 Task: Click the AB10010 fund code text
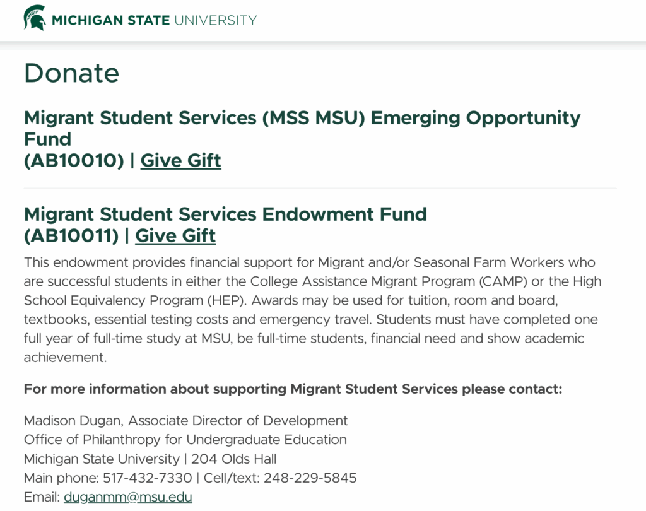[x=74, y=161]
